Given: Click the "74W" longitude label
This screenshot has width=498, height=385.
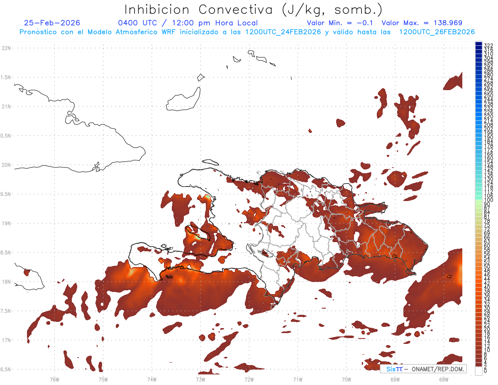Looking at the screenshot, I should (x=151, y=379).
